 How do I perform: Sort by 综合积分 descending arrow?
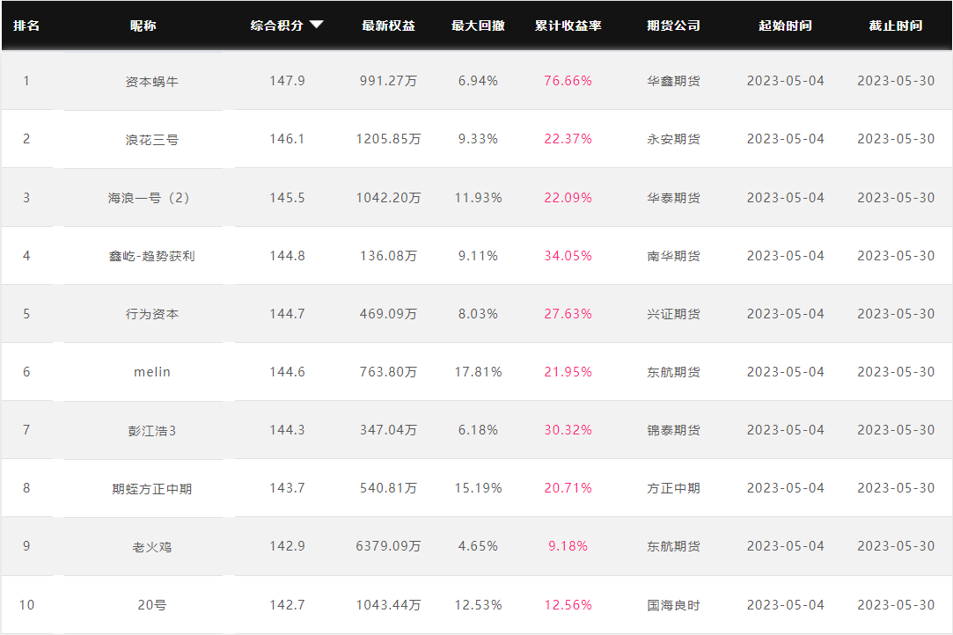pyautogui.click(x=316, y=25)
